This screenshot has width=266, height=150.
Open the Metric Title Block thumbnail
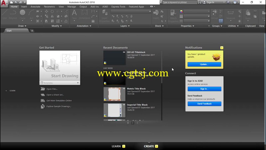114,94
